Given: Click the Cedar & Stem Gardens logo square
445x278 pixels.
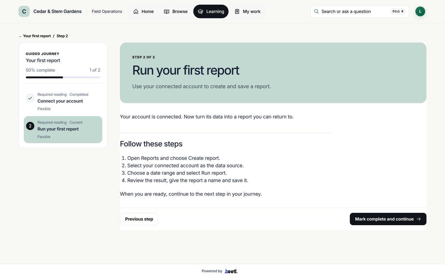Looking at the screenshot, I should coord(24,11).
